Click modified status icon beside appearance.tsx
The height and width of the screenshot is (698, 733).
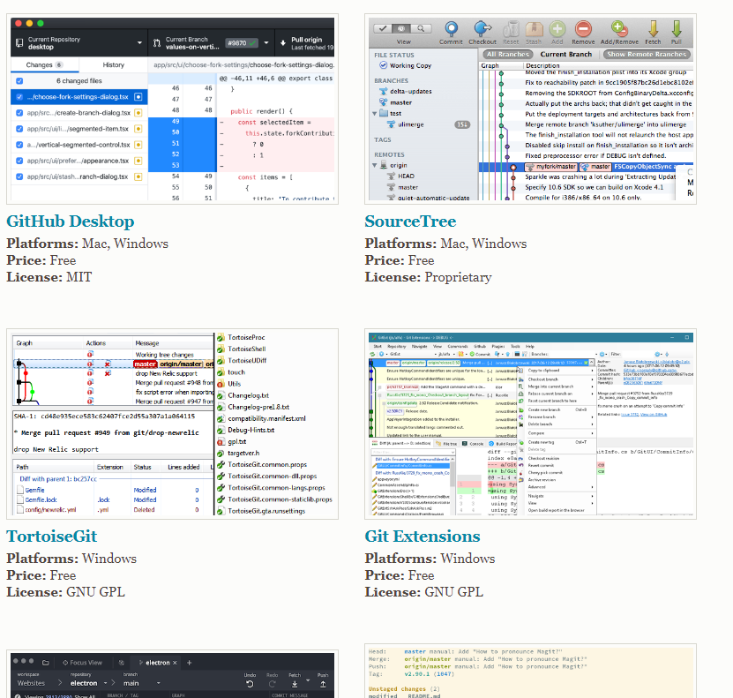tap(138, 161)
